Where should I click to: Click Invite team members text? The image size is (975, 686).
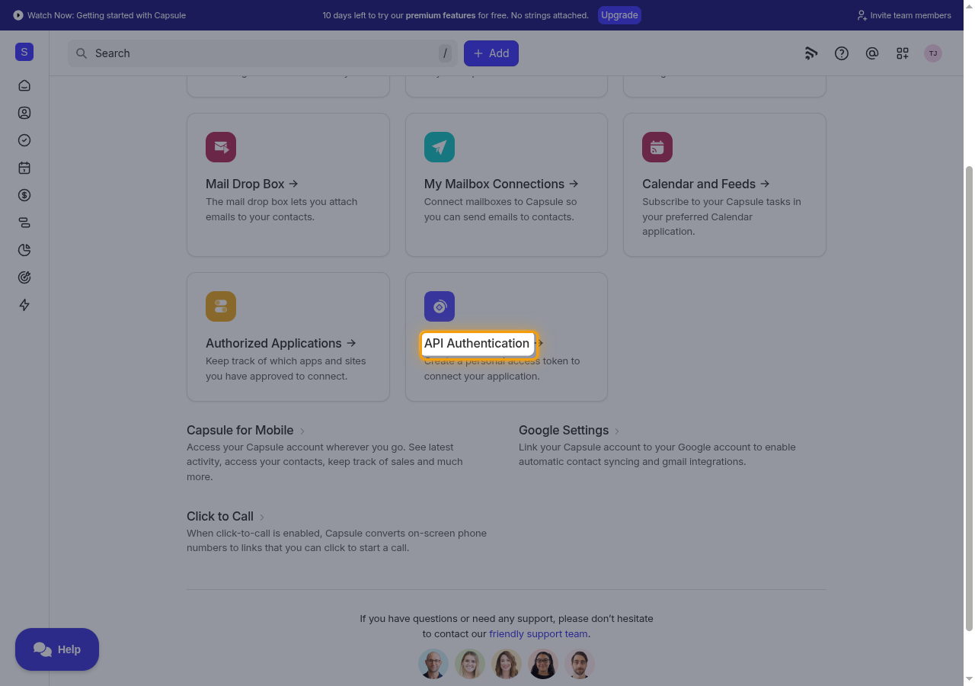(910, 15)
